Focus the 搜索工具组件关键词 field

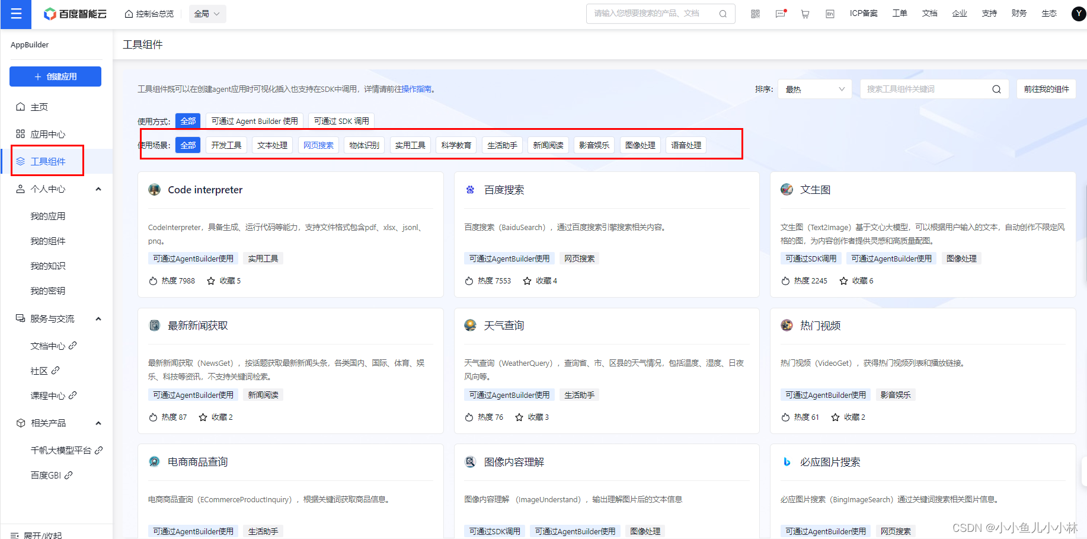pos(934,89)
